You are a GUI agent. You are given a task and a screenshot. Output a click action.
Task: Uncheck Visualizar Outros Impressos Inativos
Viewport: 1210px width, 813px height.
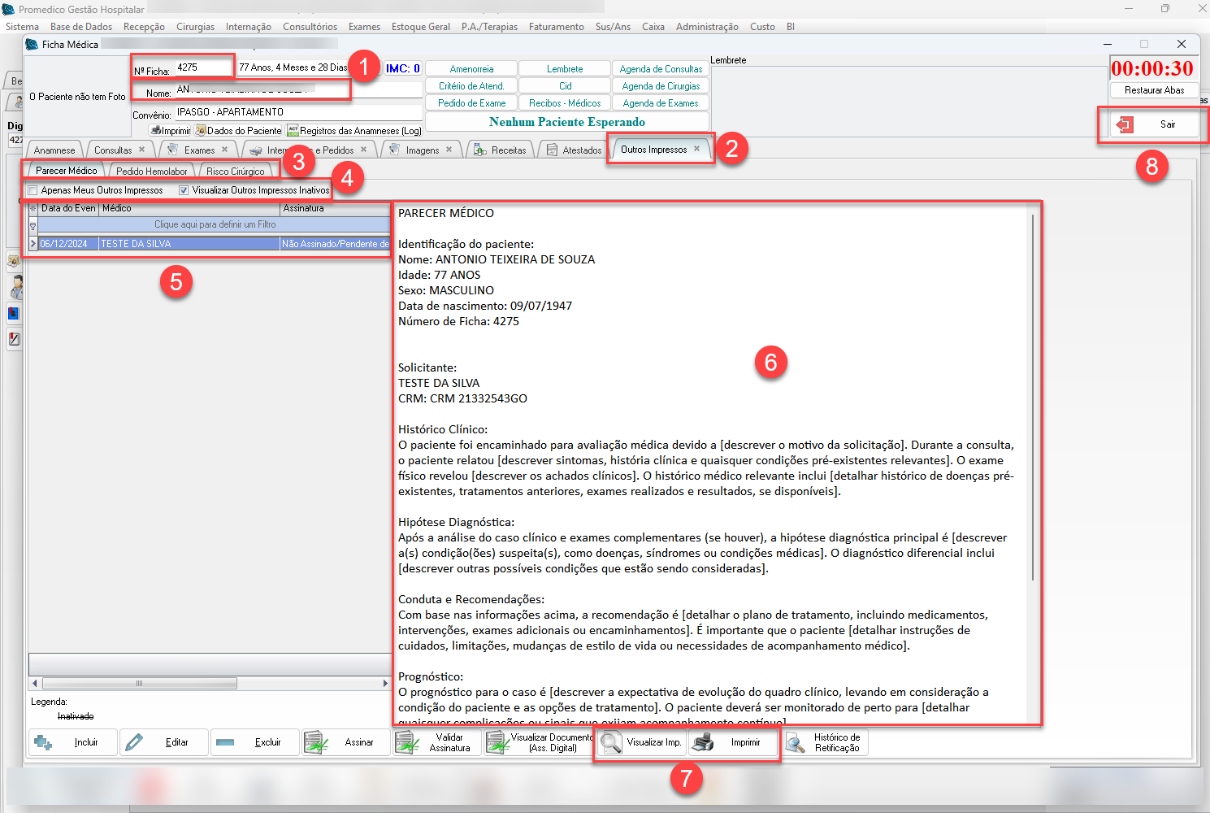[184, 190]
